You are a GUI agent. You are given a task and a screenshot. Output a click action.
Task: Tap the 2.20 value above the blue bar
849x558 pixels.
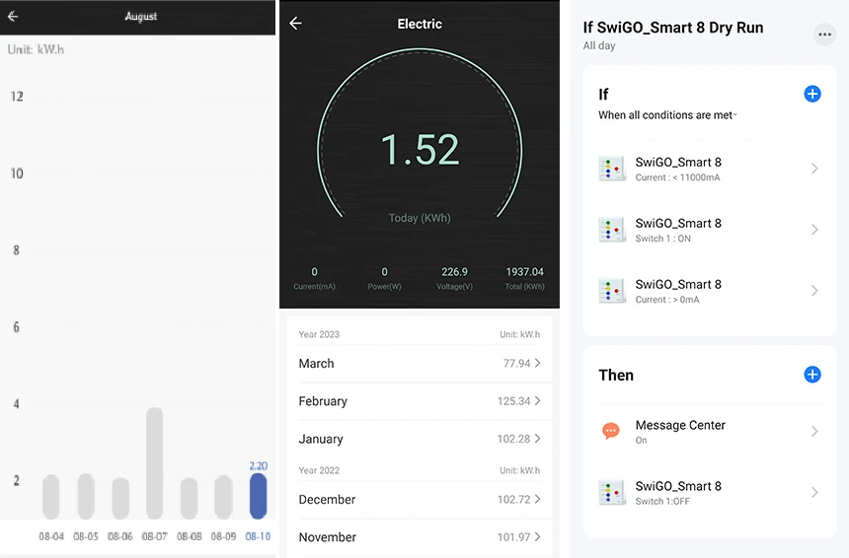259,465
